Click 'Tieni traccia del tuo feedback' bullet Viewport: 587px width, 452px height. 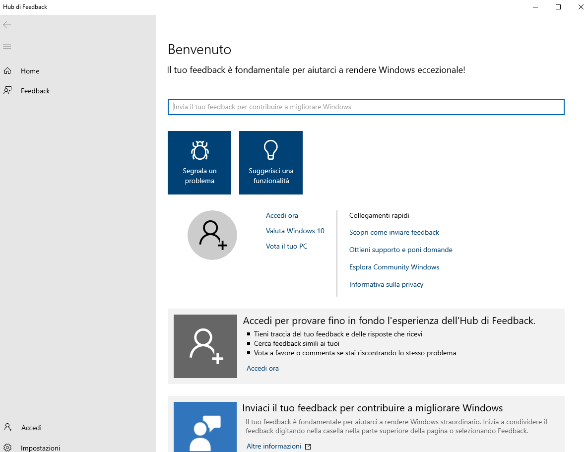click(x=338, y=334)
